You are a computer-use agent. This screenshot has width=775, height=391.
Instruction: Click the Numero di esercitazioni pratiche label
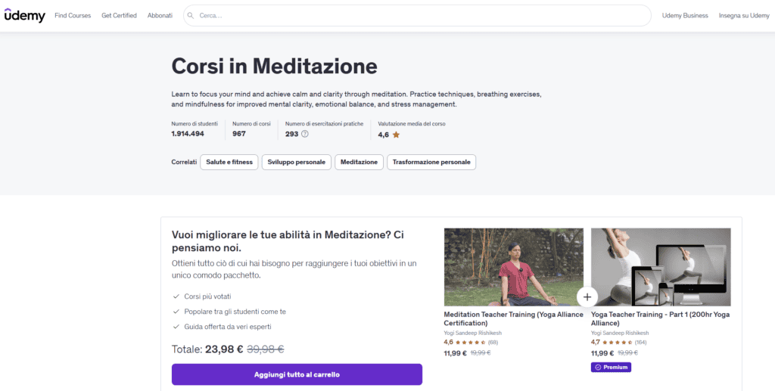(324, 124)
